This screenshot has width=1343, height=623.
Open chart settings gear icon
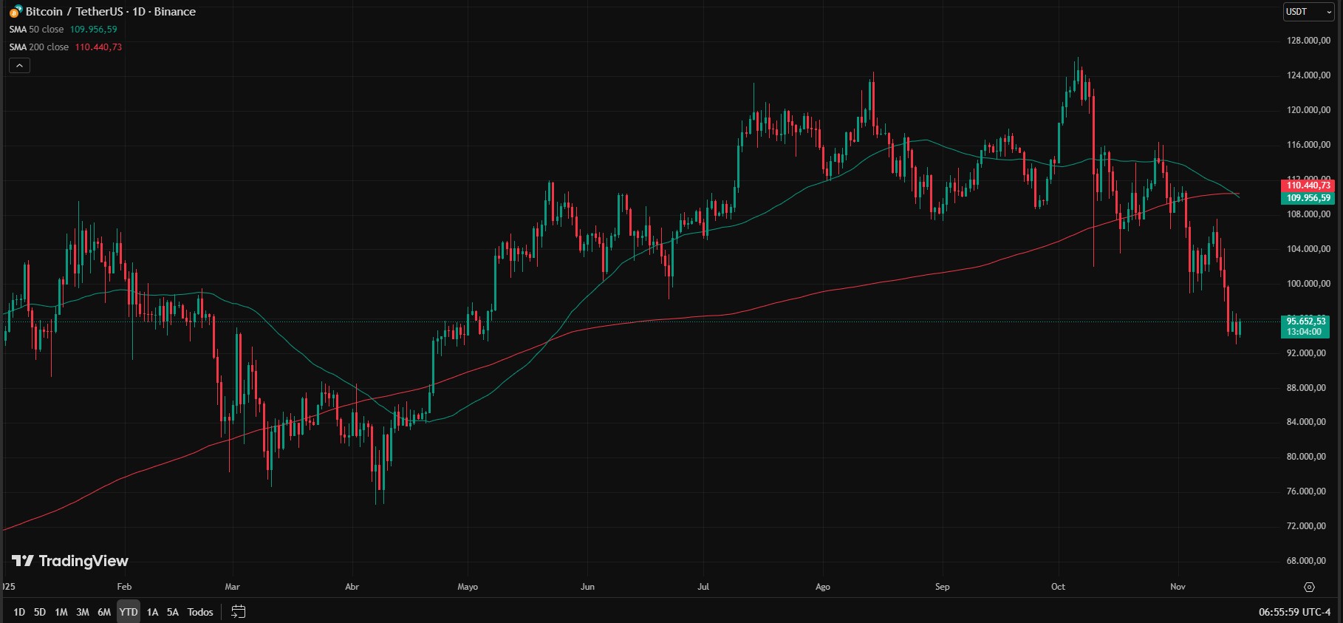click(1309, 587)
